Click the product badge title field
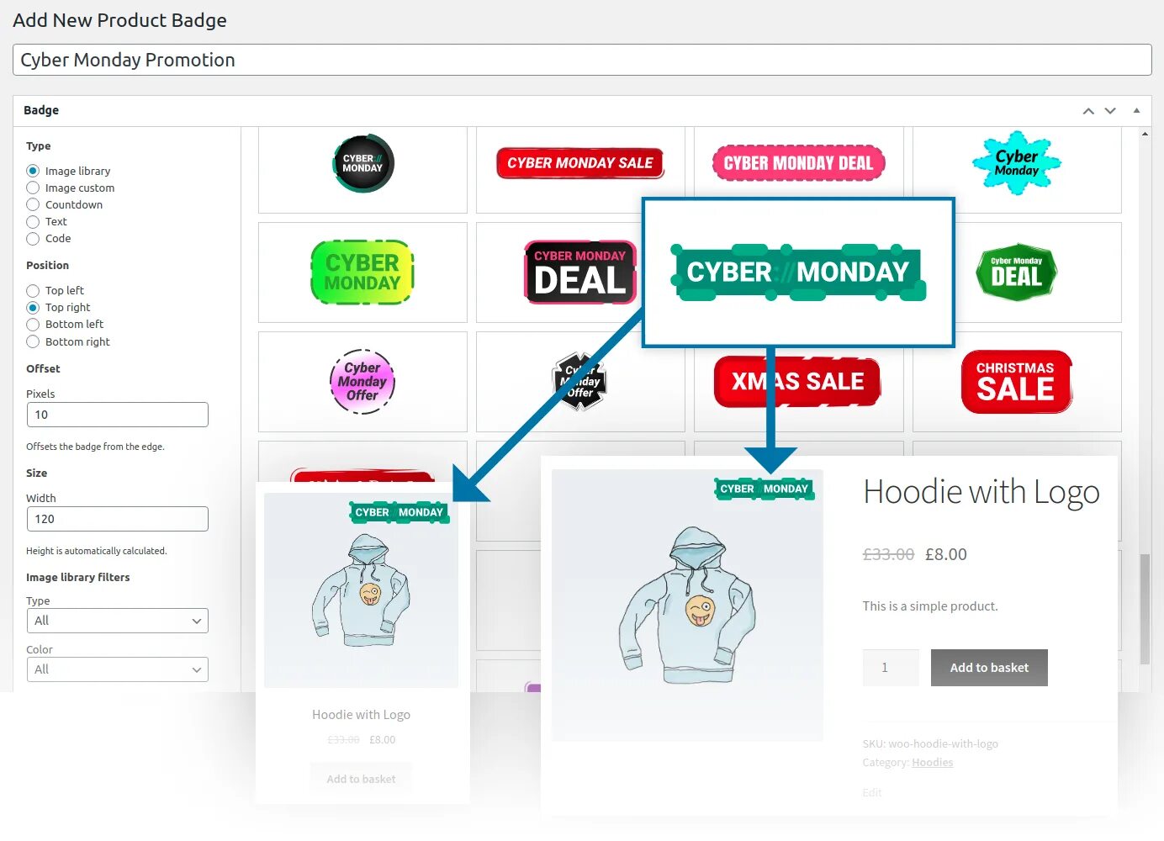1164x841 pixels. (582, 60)
